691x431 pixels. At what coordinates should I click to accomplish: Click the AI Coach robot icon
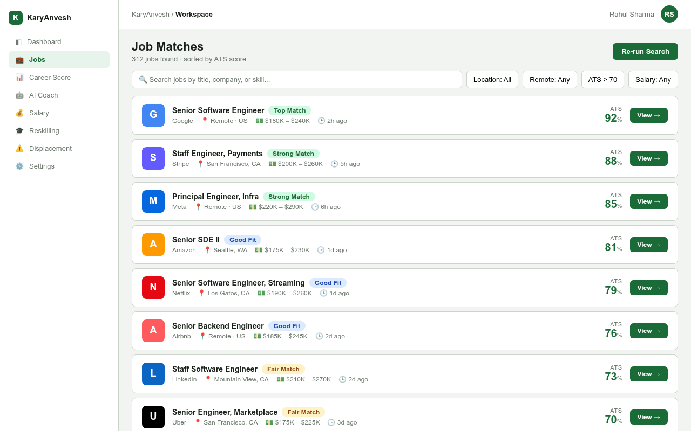(19, 95)
